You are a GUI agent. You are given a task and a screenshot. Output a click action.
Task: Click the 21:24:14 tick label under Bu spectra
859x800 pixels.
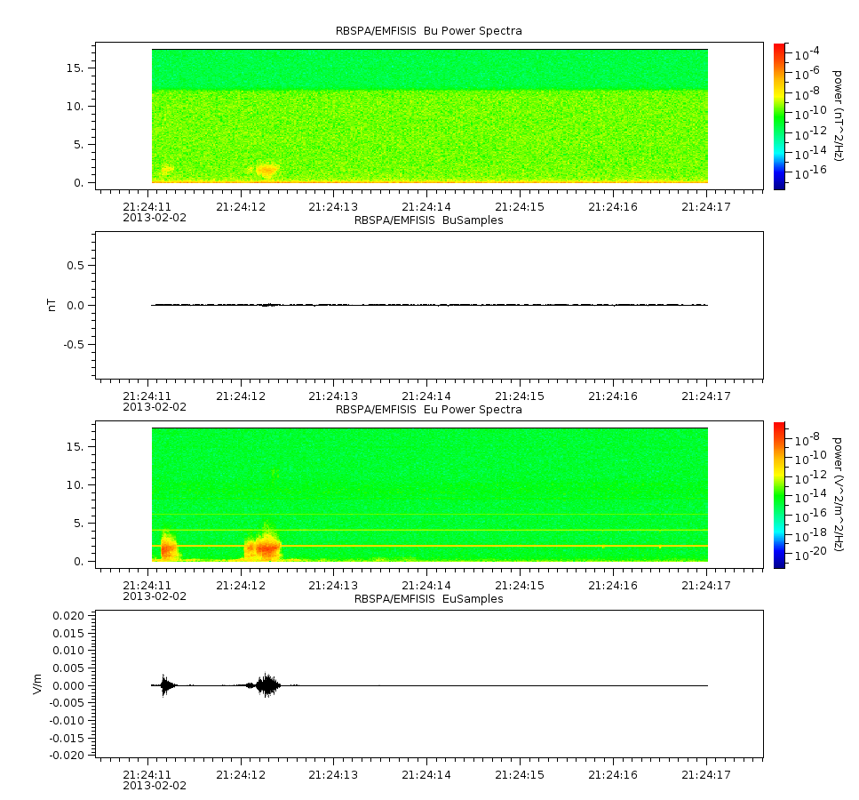[426, 207]
